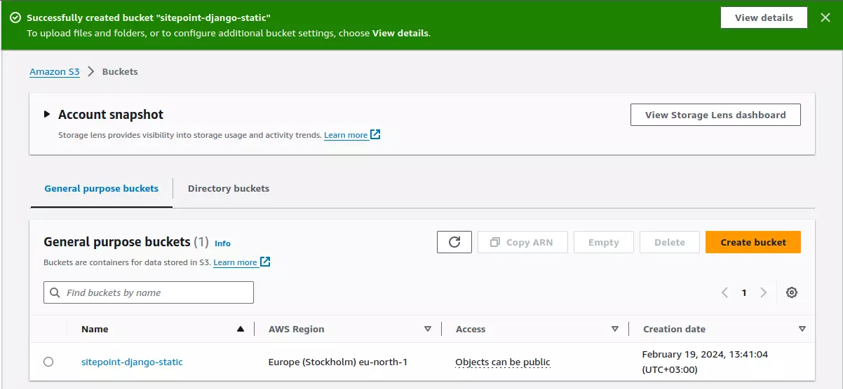Open the Storage lens Learn more link

pos(346,135)
